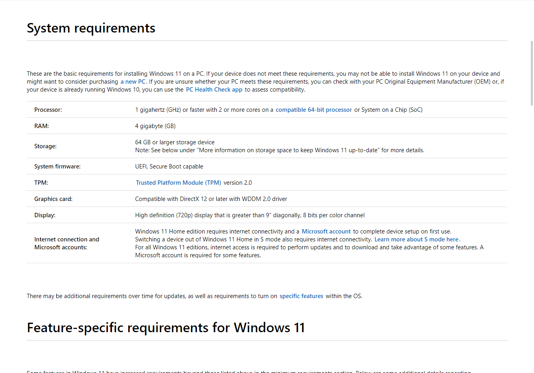Click the Microsoft account link
Image resolution: width=534 pixels, height=373 pixels.
(x=326, y=231)
